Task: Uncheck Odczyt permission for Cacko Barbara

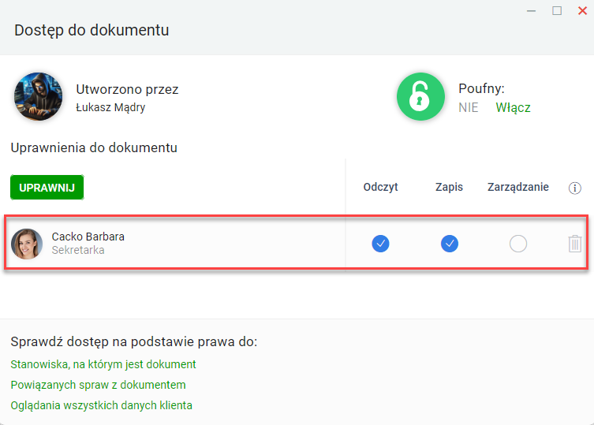Action: click(380, 244)
